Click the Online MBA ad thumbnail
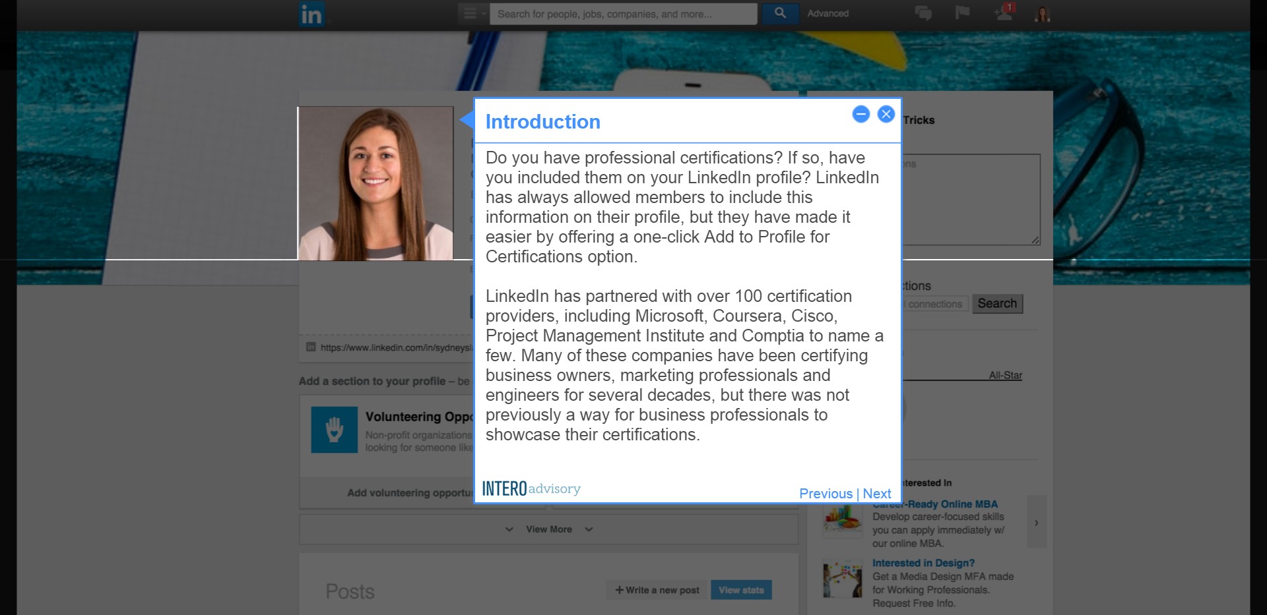Viewport: 1267px width, 615px height. click(x=843, y=521)
